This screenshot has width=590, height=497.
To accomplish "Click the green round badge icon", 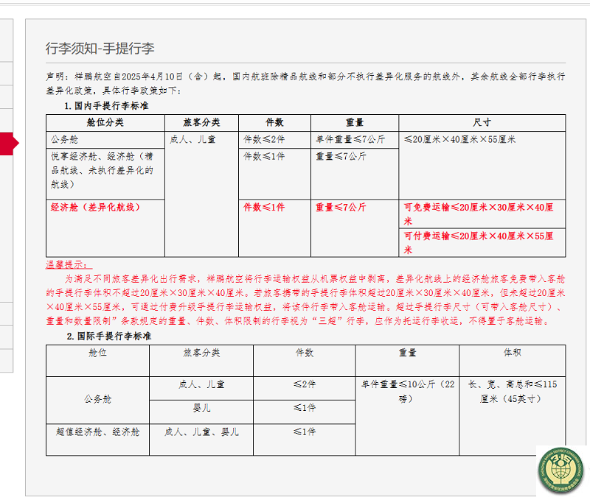I will click(x=561, y=470).
